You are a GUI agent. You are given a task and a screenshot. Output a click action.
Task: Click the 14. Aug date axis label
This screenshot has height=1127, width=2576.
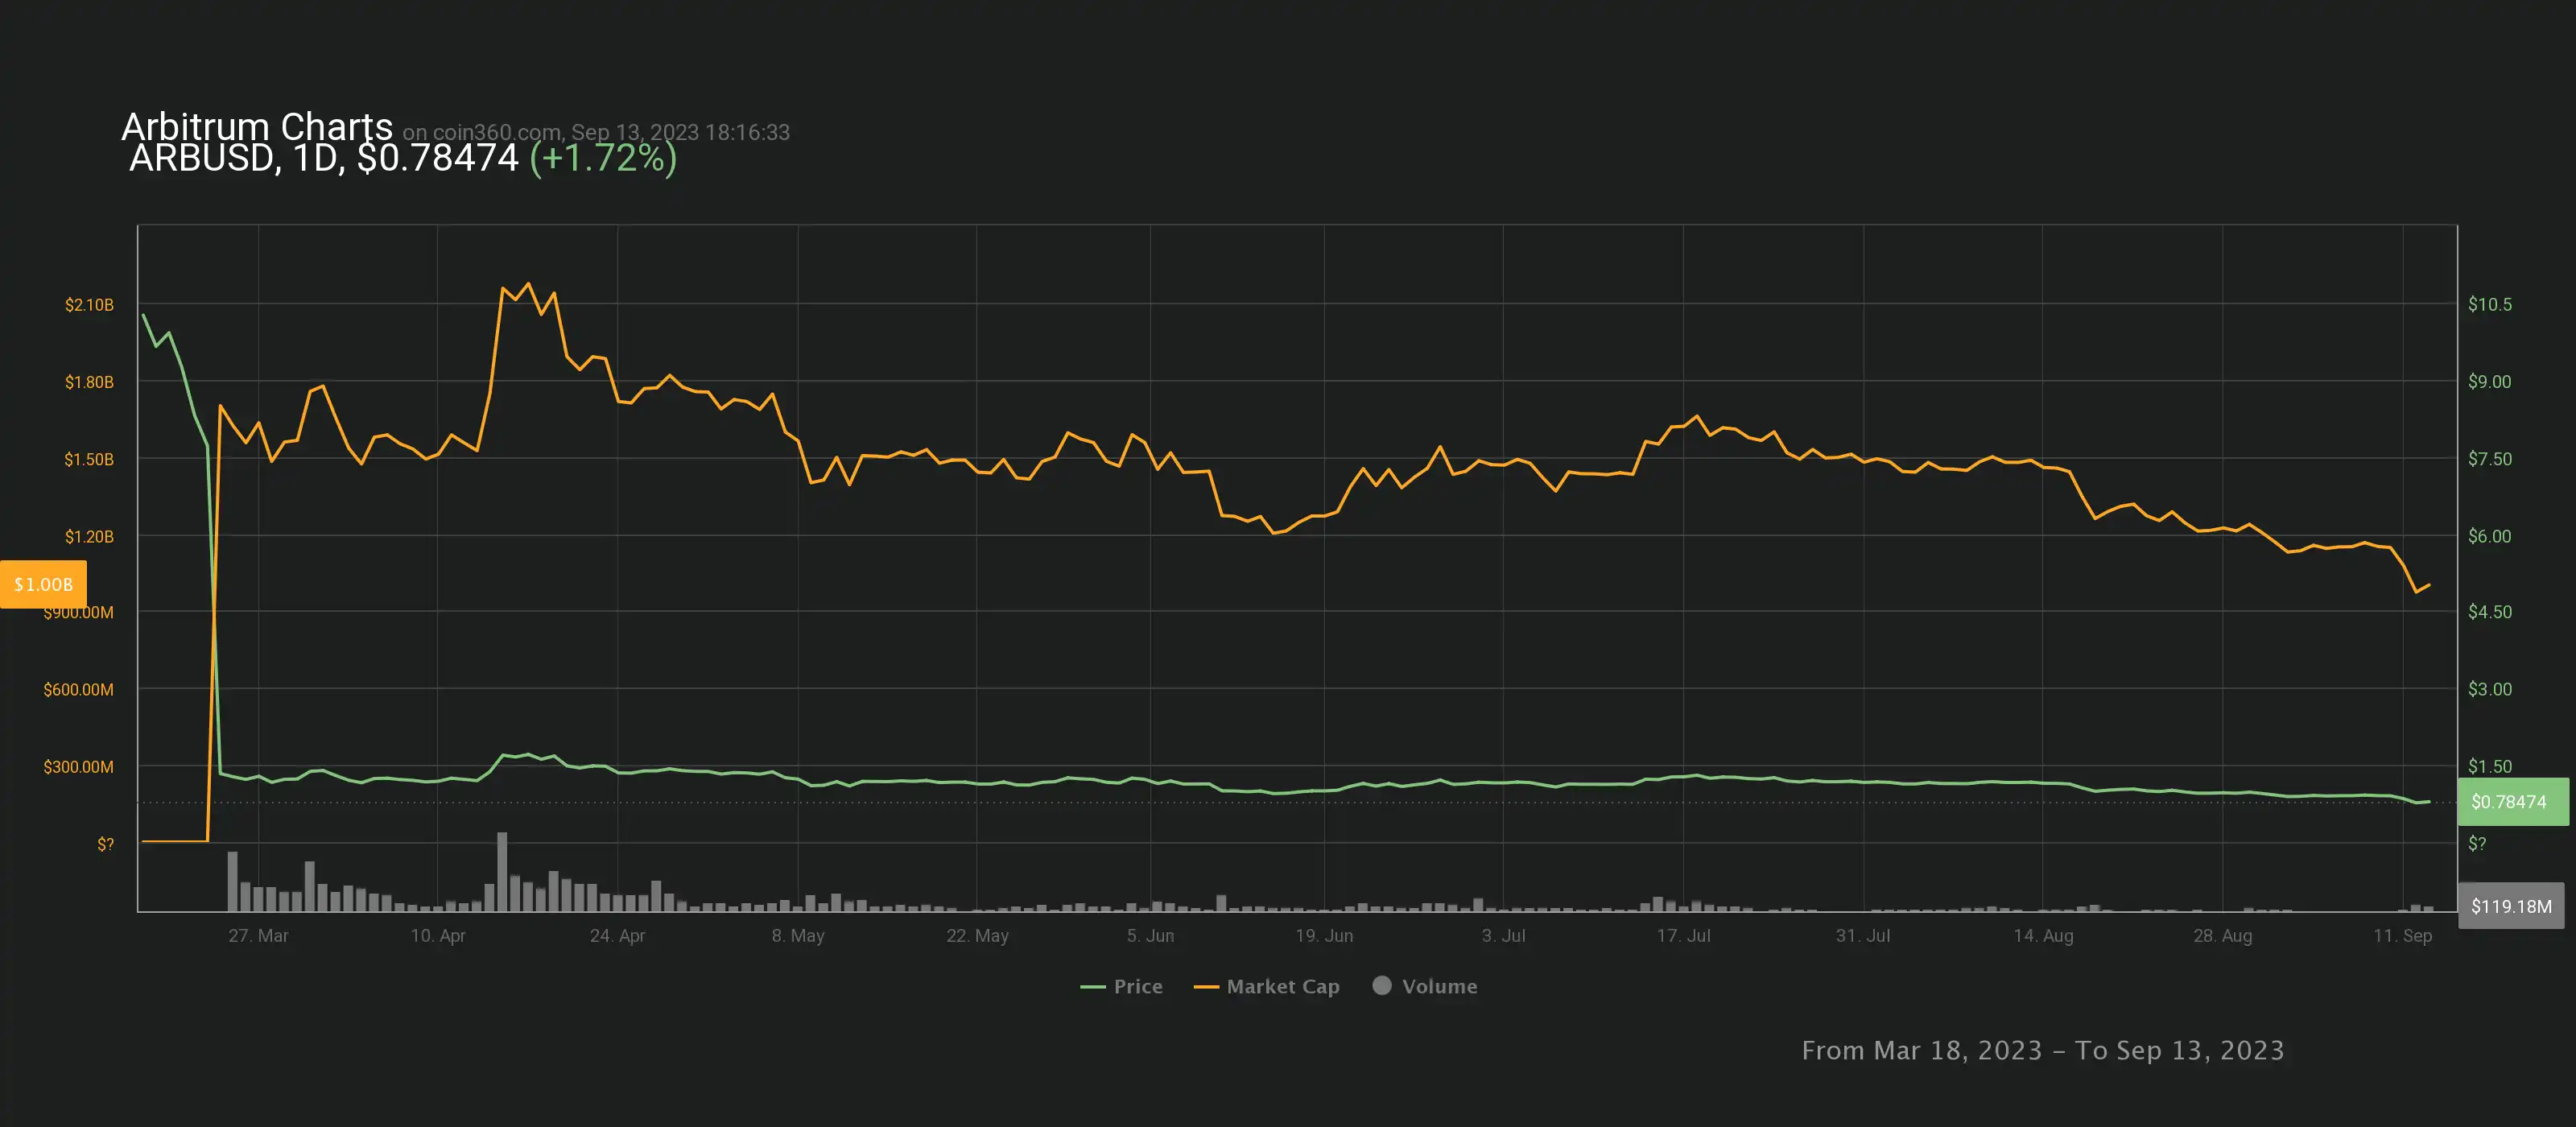click(x=2043, y=935)
